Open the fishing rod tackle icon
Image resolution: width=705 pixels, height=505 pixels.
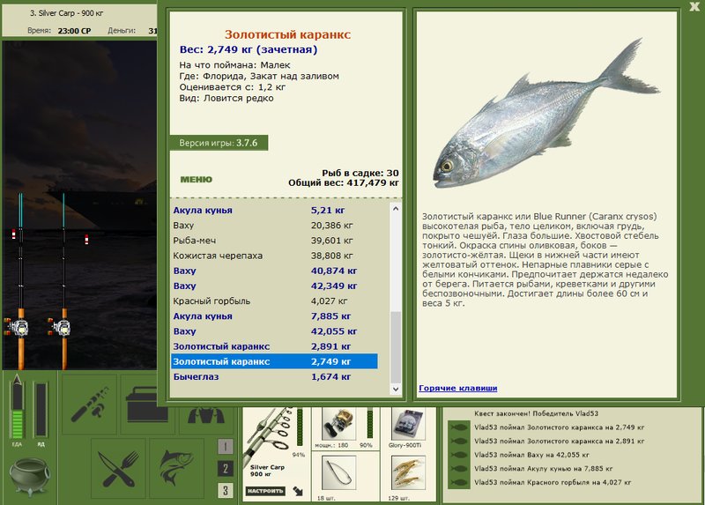pos(90,404)
